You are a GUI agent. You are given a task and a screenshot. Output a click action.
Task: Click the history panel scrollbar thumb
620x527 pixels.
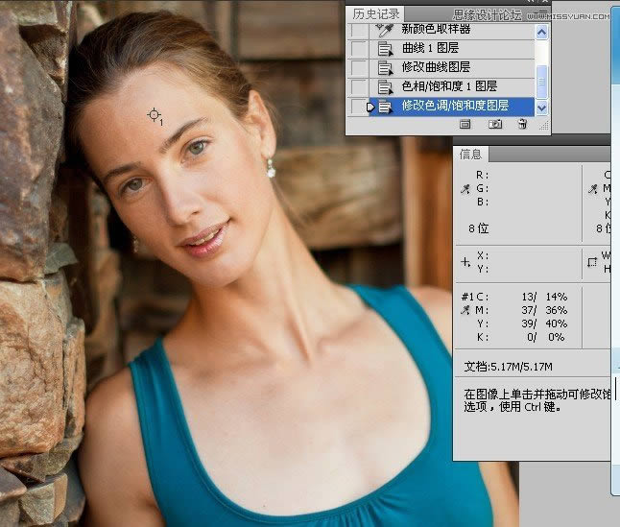tap(542, 80)
